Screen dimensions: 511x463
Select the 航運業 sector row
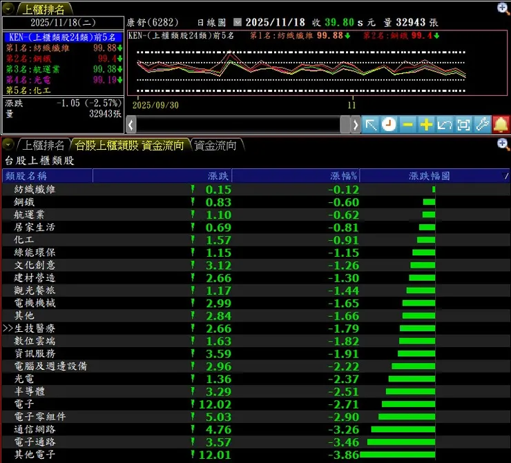pyautogui.click(x=256, y=215)
